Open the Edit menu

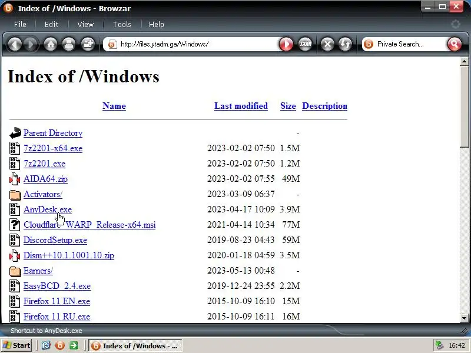(51, 24)
